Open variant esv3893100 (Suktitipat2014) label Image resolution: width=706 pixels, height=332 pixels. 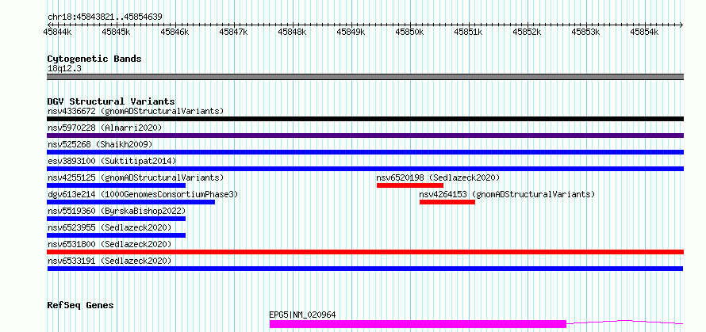tap(112, 161)
